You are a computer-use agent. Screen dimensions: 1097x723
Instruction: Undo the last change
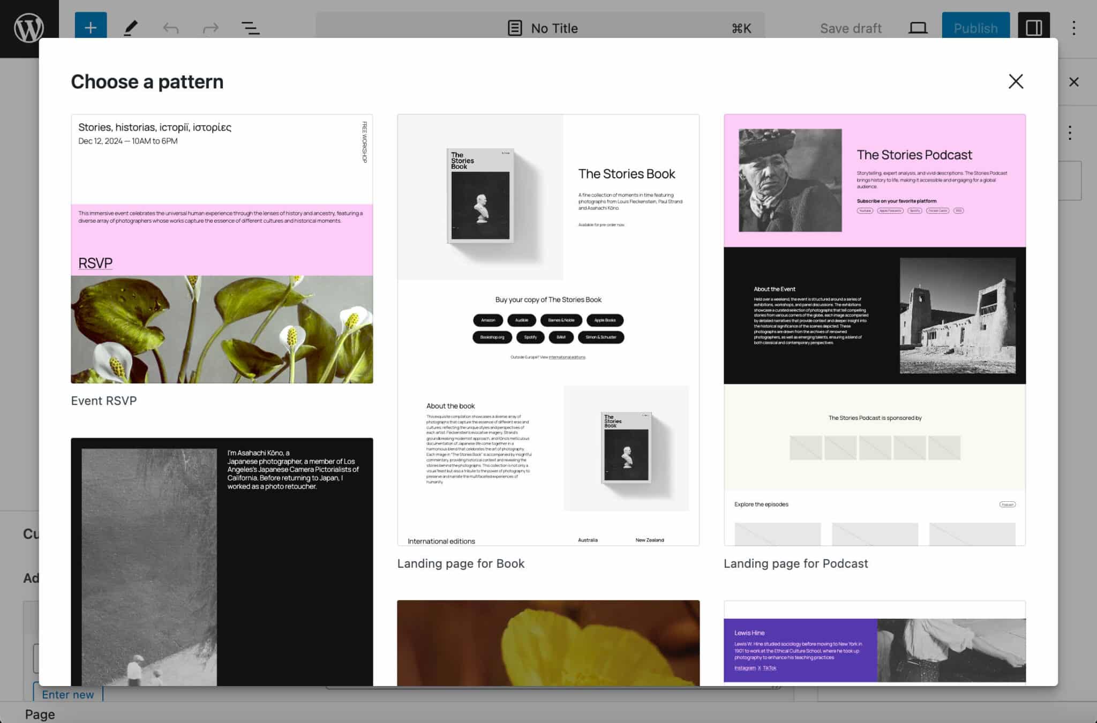171,28
